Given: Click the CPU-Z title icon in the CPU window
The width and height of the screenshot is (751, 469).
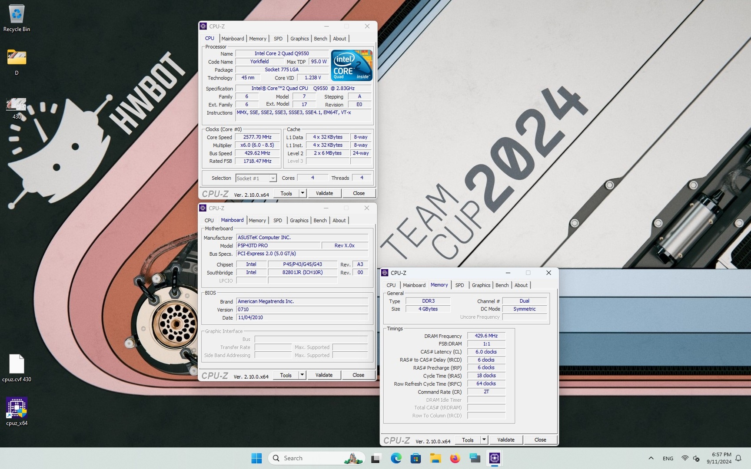Looking at the screenshot, I should pyautogui.click(x=203, y=26).
